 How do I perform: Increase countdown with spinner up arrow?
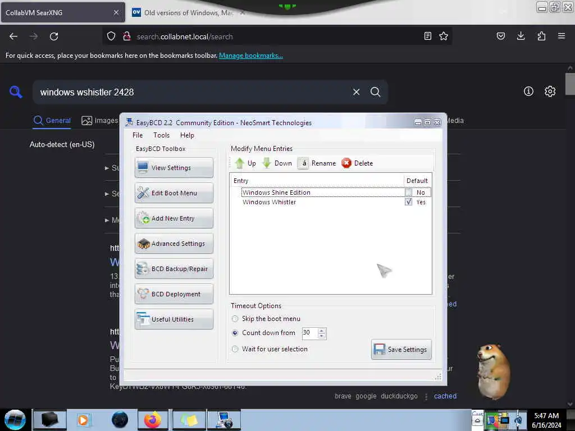pyautogui.click(x=322, y=330)
